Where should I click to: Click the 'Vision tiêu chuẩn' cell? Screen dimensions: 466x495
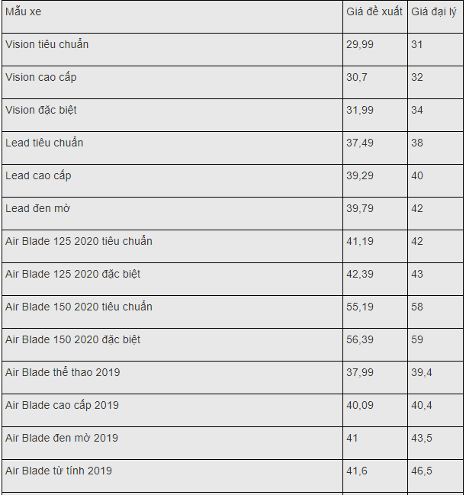pos(172,50)
